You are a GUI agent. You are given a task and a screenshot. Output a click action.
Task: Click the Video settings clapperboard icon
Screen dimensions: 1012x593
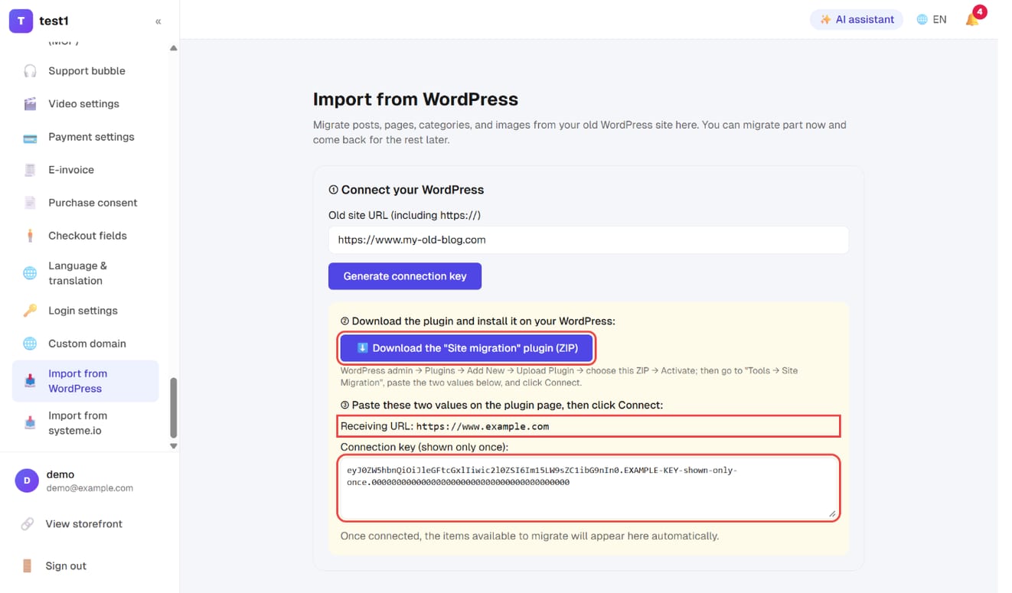point(30,104)
